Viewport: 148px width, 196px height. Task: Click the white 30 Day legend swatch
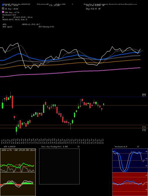coord(3,9)
